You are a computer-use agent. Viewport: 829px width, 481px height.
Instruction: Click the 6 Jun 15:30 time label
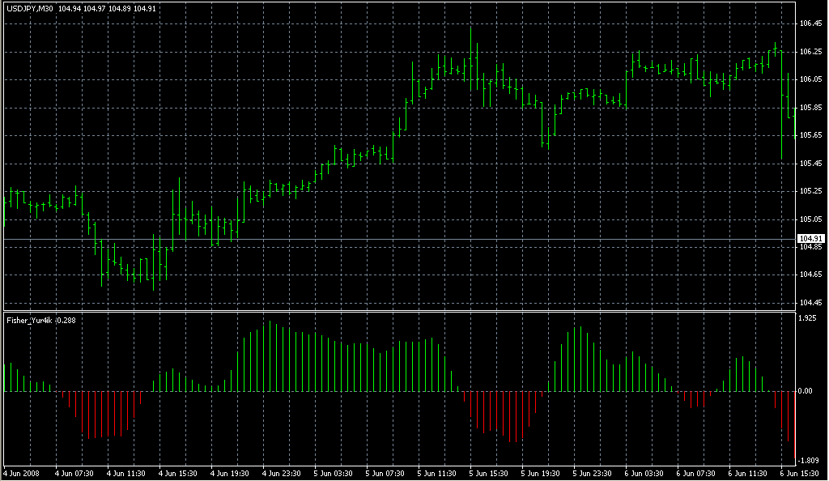point(799,474)
